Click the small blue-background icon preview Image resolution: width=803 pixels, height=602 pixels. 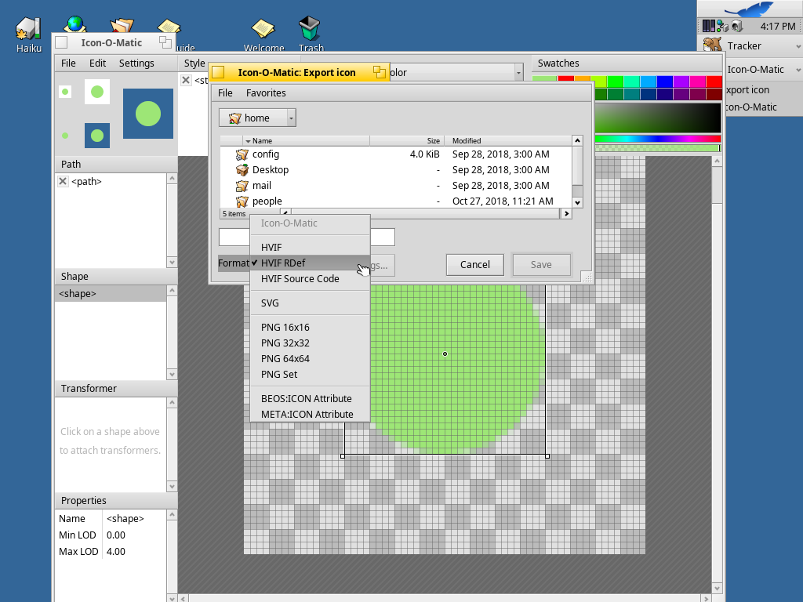97,136
